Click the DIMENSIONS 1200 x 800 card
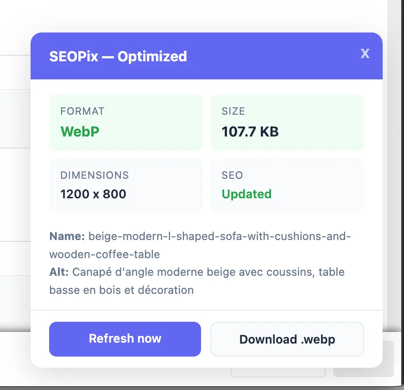Viewport: 404px width, 390px height. click(126, 185)
